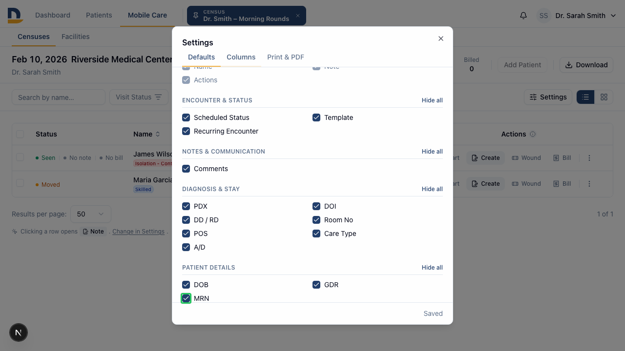This screenshot has width=625, height=351.
Task: Click the round N button at bottom left
Action: pyautogui.click(x=19, y=332)
